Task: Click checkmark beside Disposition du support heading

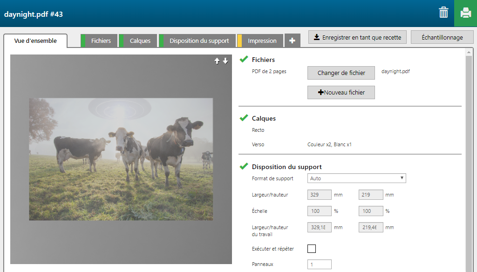Action: pyautogui.click(x=244, y=166)
